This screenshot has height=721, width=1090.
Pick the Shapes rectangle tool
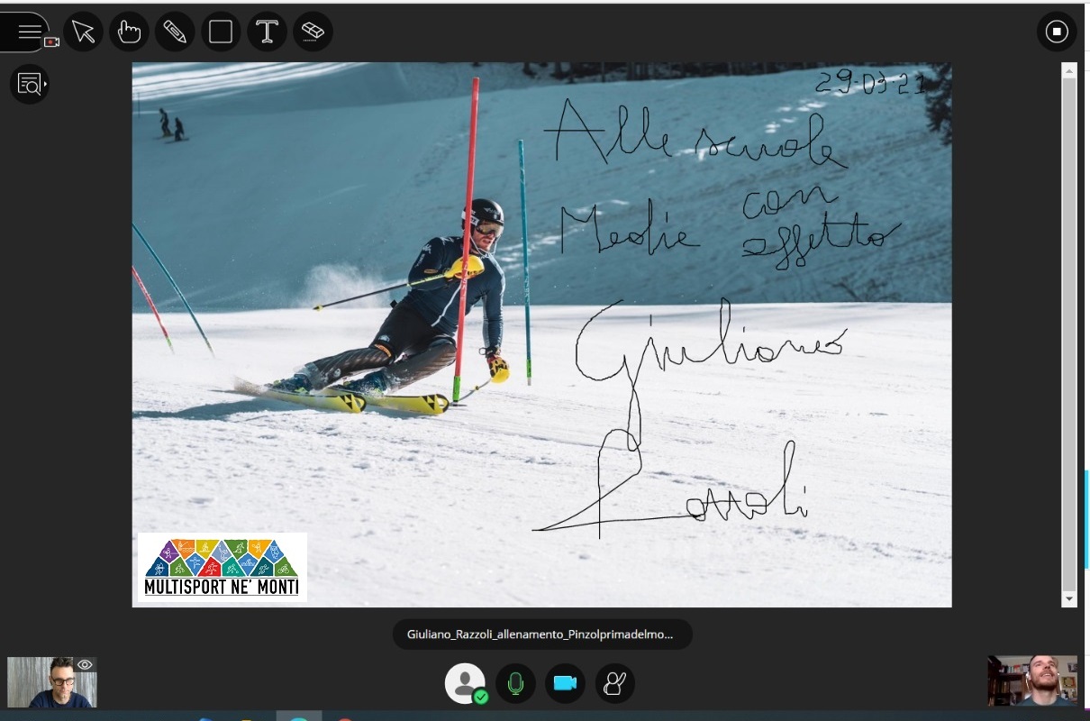click(x=221, y=32)
